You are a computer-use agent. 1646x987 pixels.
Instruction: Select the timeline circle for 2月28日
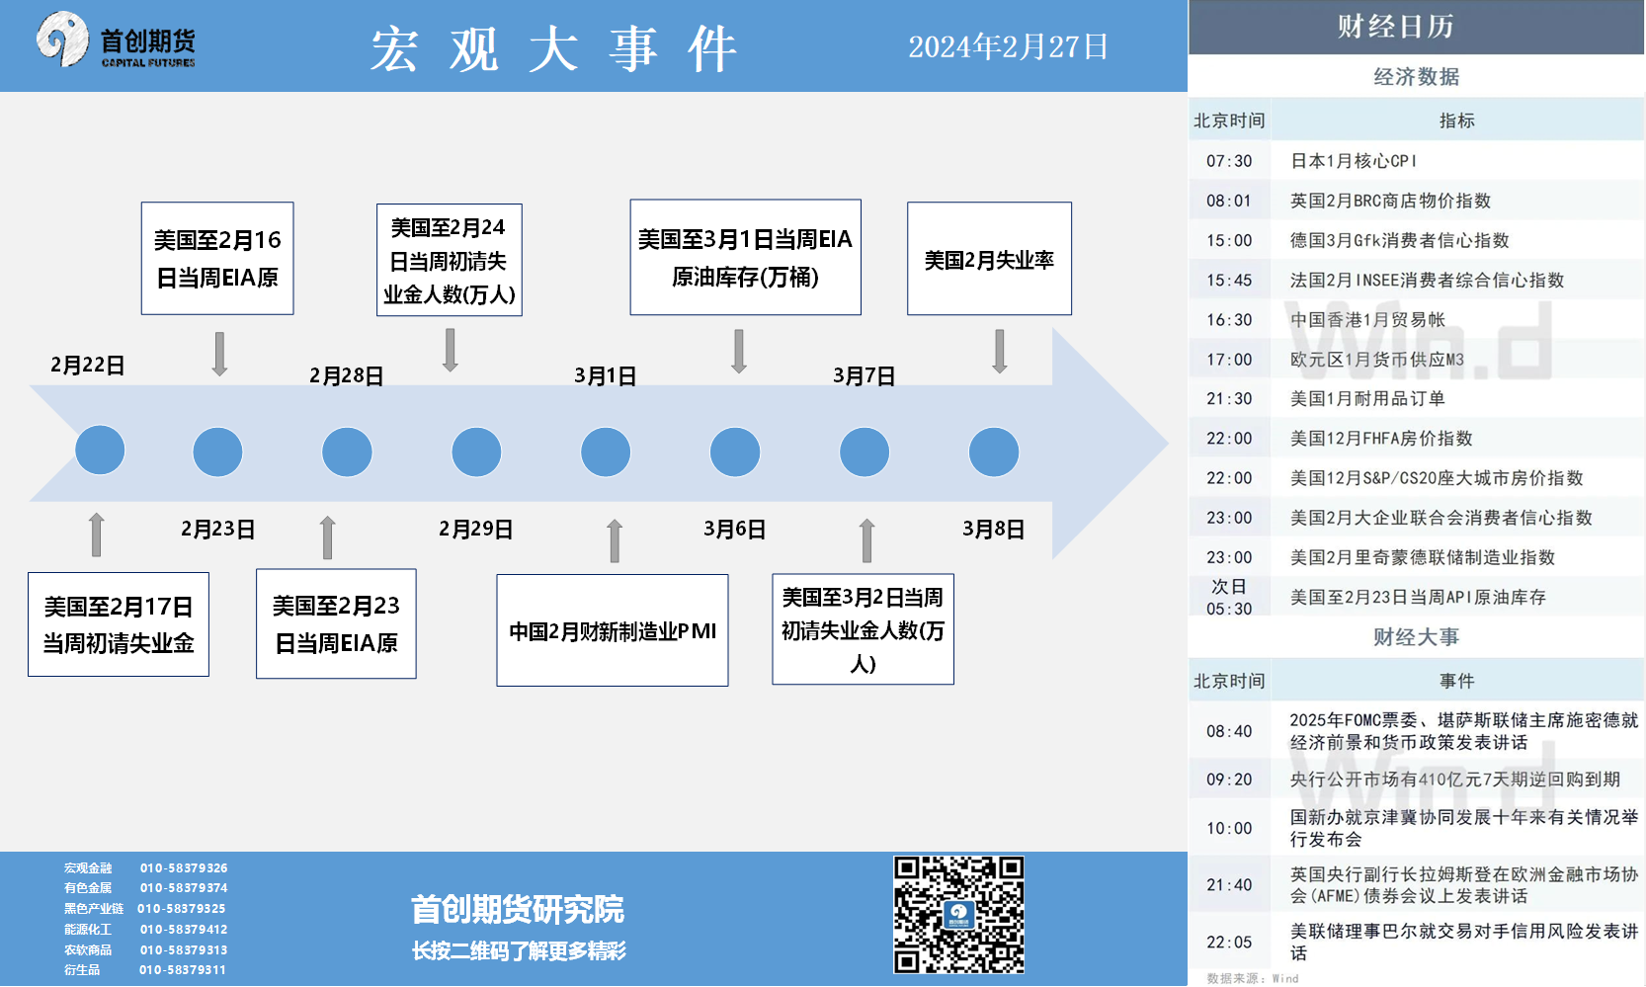pos(347,452)
